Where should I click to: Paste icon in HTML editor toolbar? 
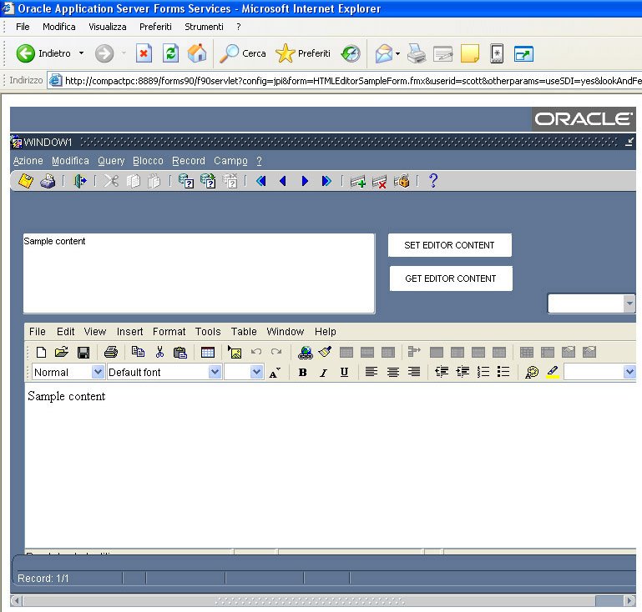tap(180, 352)
